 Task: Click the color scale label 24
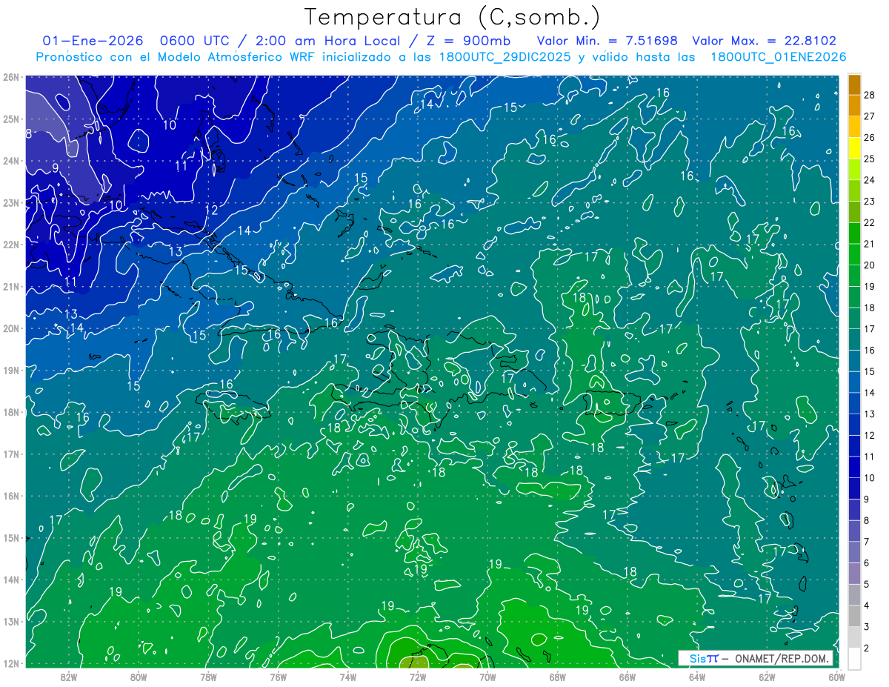click(869, 180)
